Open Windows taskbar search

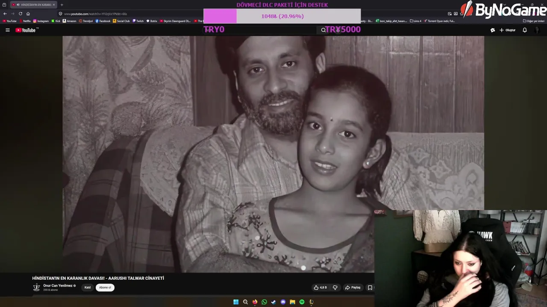tap(245, 302)
